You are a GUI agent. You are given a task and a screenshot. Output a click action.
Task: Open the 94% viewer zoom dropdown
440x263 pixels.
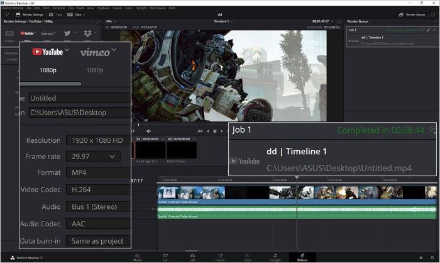point(111,21)
